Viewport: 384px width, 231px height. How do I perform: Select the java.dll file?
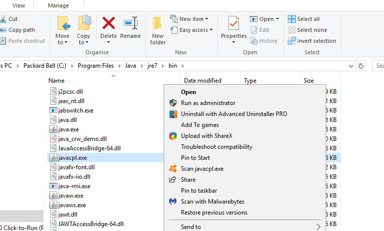67,120
